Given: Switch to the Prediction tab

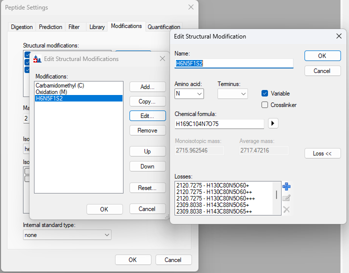Looking at the screenshot, I should click(51, 27).
